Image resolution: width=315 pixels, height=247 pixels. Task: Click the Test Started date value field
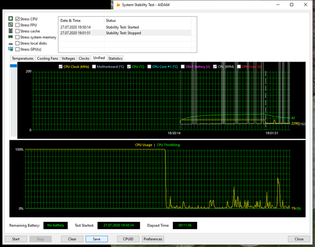(118, 225)
